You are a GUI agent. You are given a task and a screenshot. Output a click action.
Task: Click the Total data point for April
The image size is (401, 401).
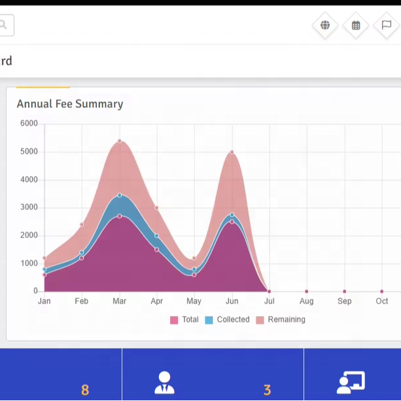tap(157, 250)
